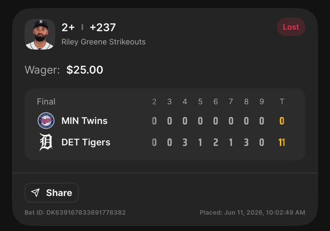Click the Placed date timestamp
Viewport: 330px width, 231px height.
[x=252, y=212]
